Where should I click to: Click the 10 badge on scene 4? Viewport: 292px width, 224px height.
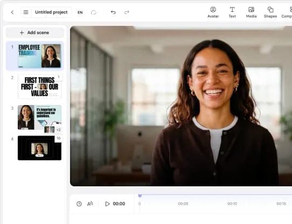coord(59,138)
